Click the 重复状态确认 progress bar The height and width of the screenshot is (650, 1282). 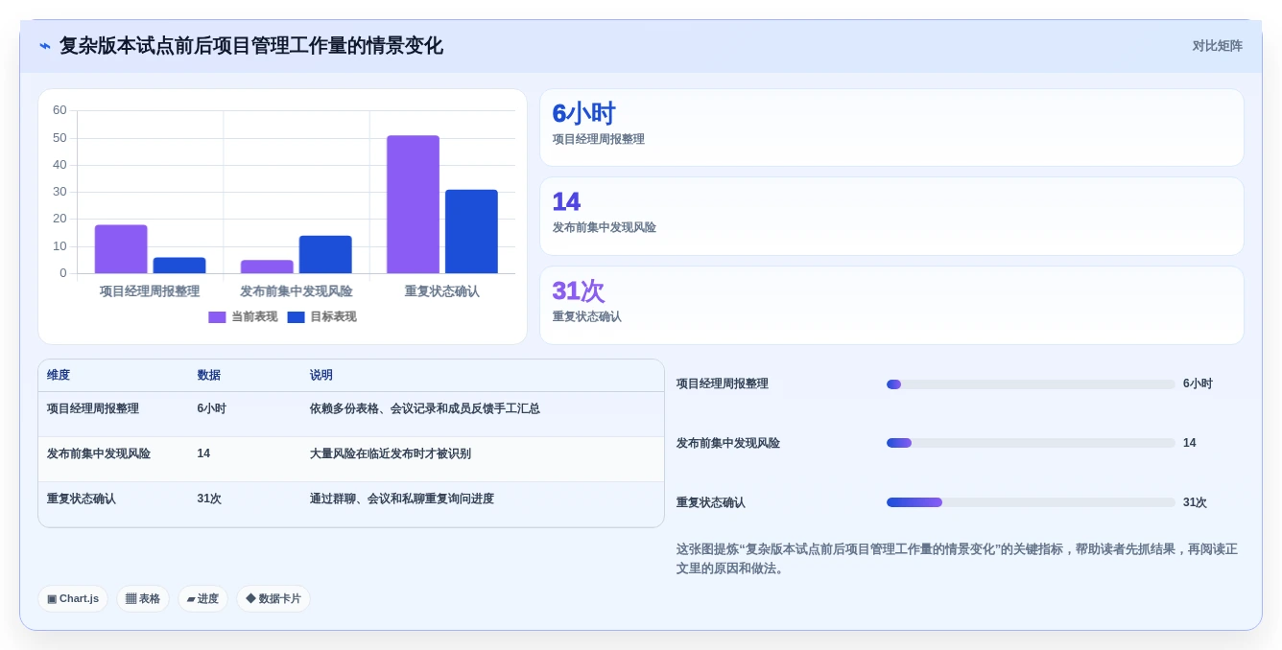(1031, 502)
